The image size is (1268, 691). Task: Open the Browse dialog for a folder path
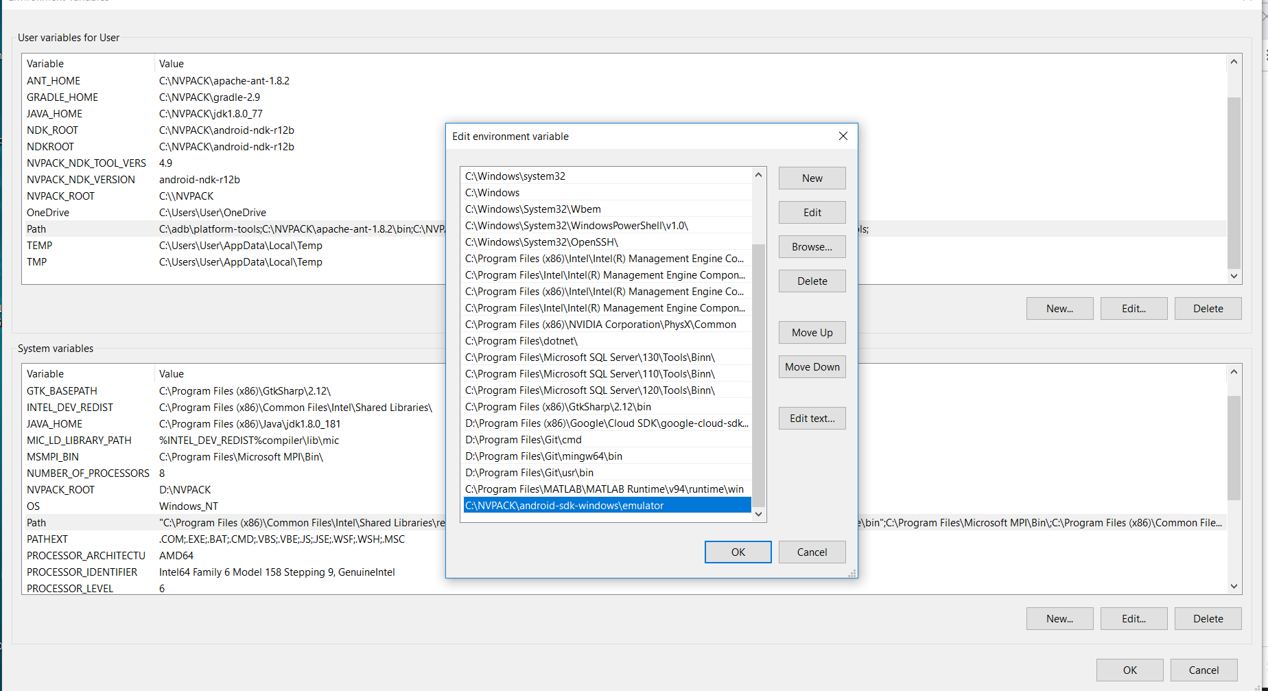pos(812,246)
